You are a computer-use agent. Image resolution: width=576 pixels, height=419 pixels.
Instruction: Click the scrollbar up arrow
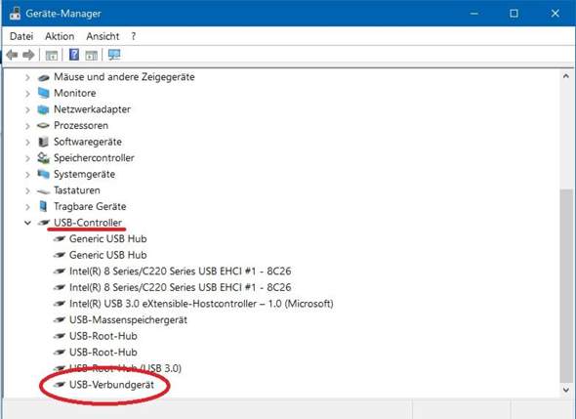coord(566,76)
